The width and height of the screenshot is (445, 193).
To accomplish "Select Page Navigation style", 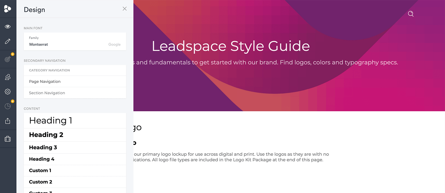I will click(x=75, y=81).
